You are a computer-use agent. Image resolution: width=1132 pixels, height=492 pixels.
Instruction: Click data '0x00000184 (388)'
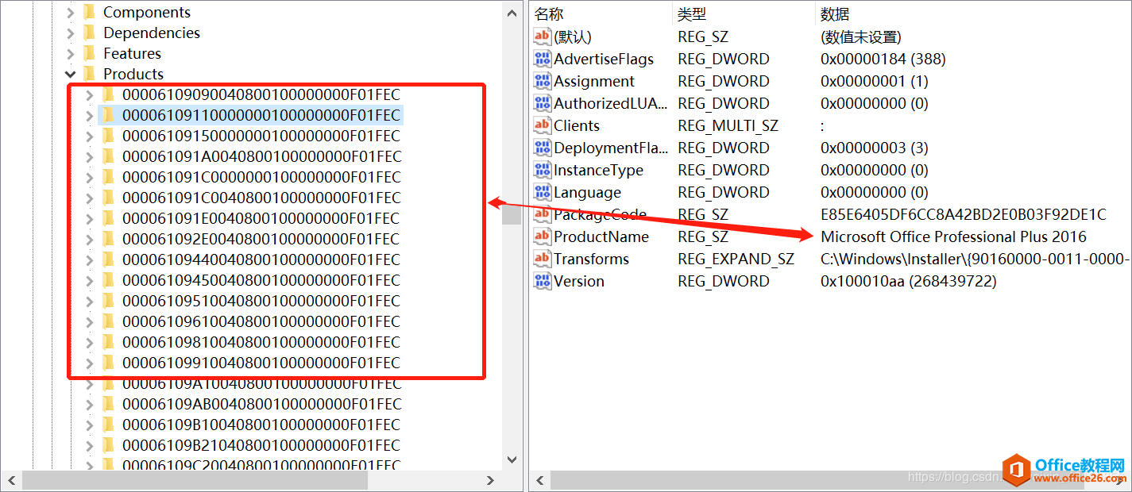[883, 59]
